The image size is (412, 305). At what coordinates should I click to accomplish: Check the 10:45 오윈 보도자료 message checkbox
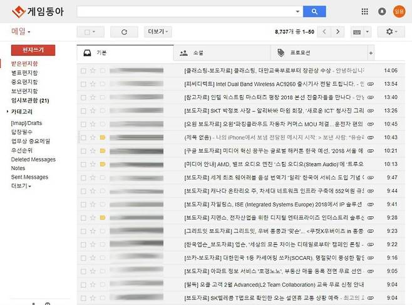(x=83, y=124)
